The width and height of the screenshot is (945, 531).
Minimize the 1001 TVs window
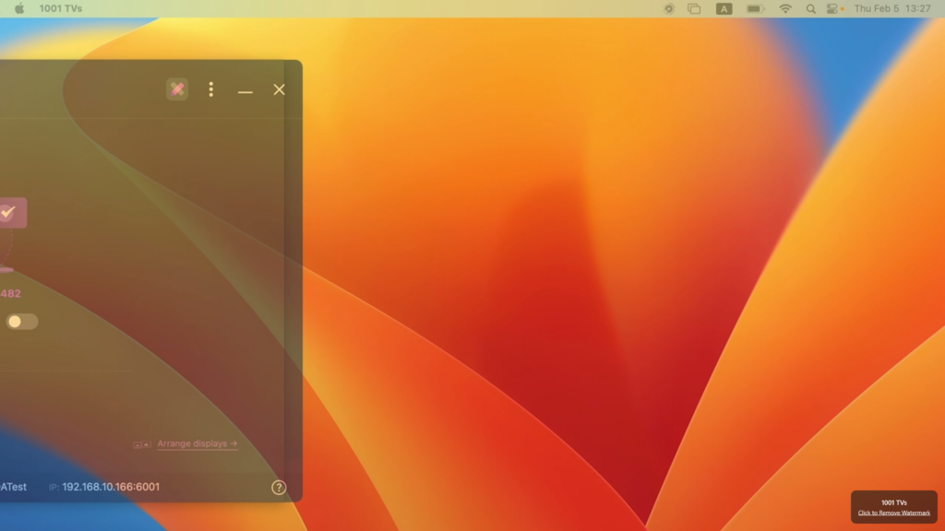[245, 90]
